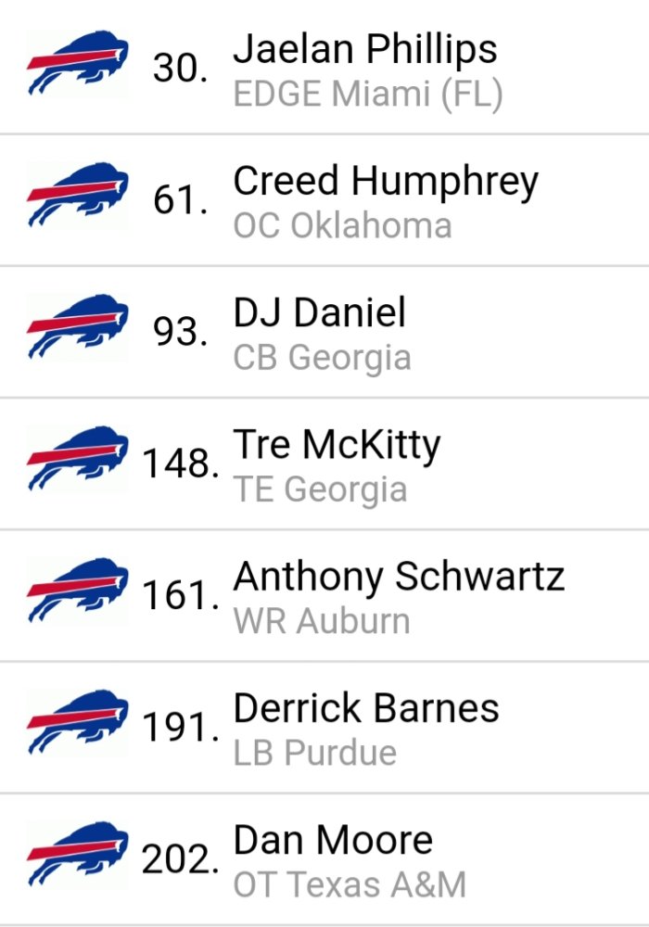The image size is (649, 927).
Task: Click the Bills logo beside pick 61
Action: tap(77, 195)
